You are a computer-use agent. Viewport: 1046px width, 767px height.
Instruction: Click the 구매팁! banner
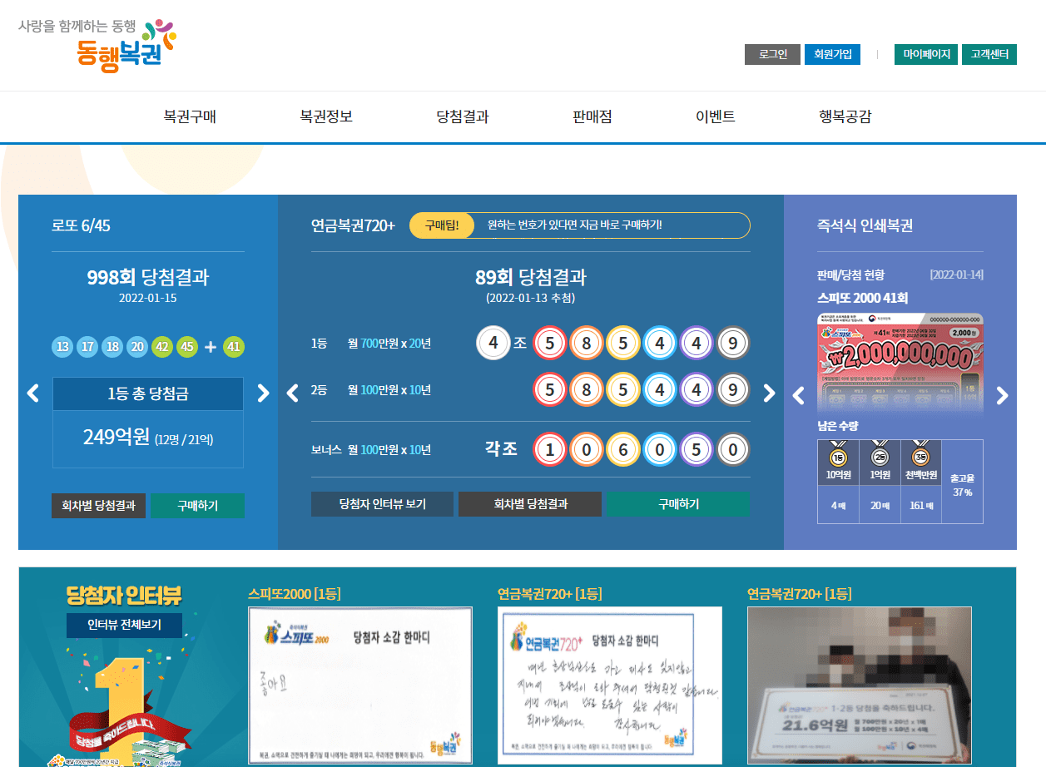(580, 225)
